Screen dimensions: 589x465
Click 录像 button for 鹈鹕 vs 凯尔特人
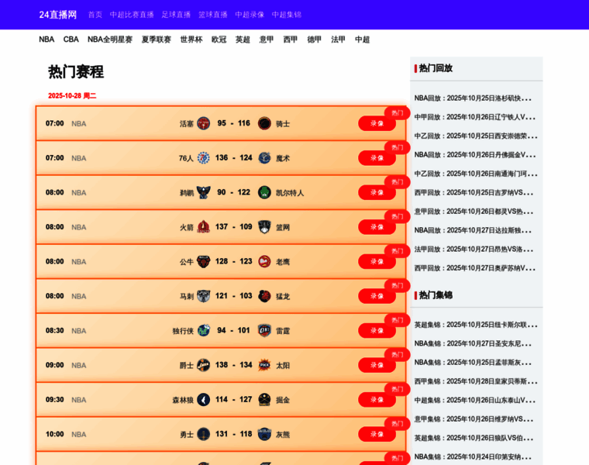(x=377, y=192)
